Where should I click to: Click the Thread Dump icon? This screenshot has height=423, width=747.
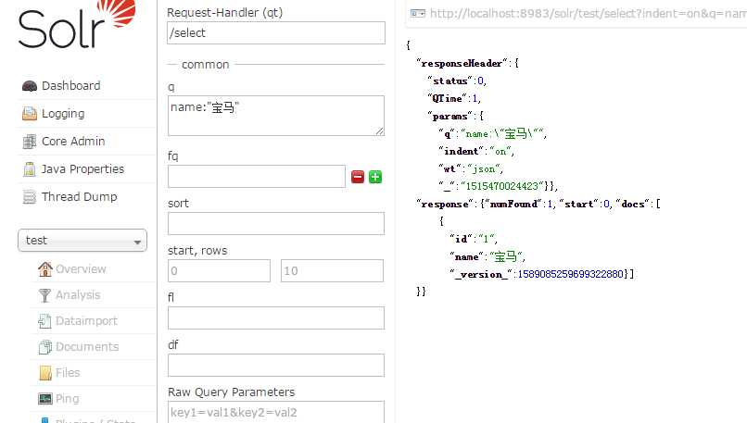(30, 196)
